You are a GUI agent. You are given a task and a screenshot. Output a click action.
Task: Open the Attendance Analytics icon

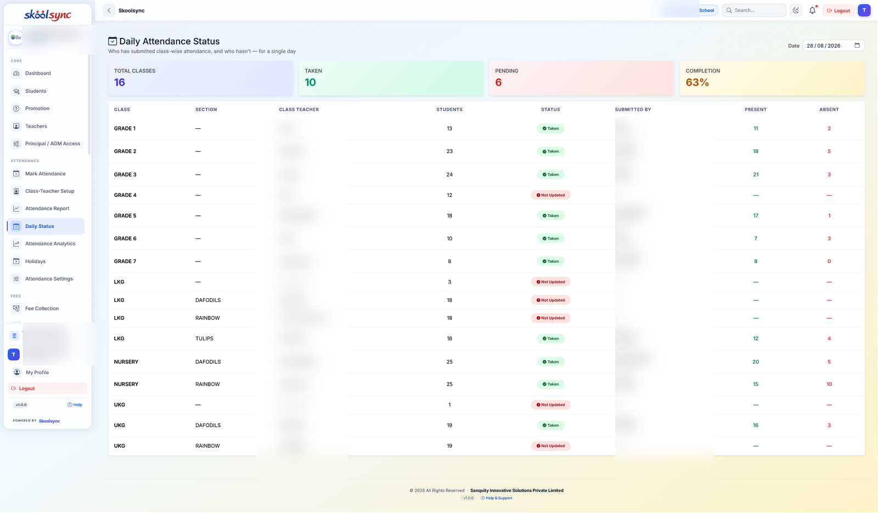coord(16,244)
